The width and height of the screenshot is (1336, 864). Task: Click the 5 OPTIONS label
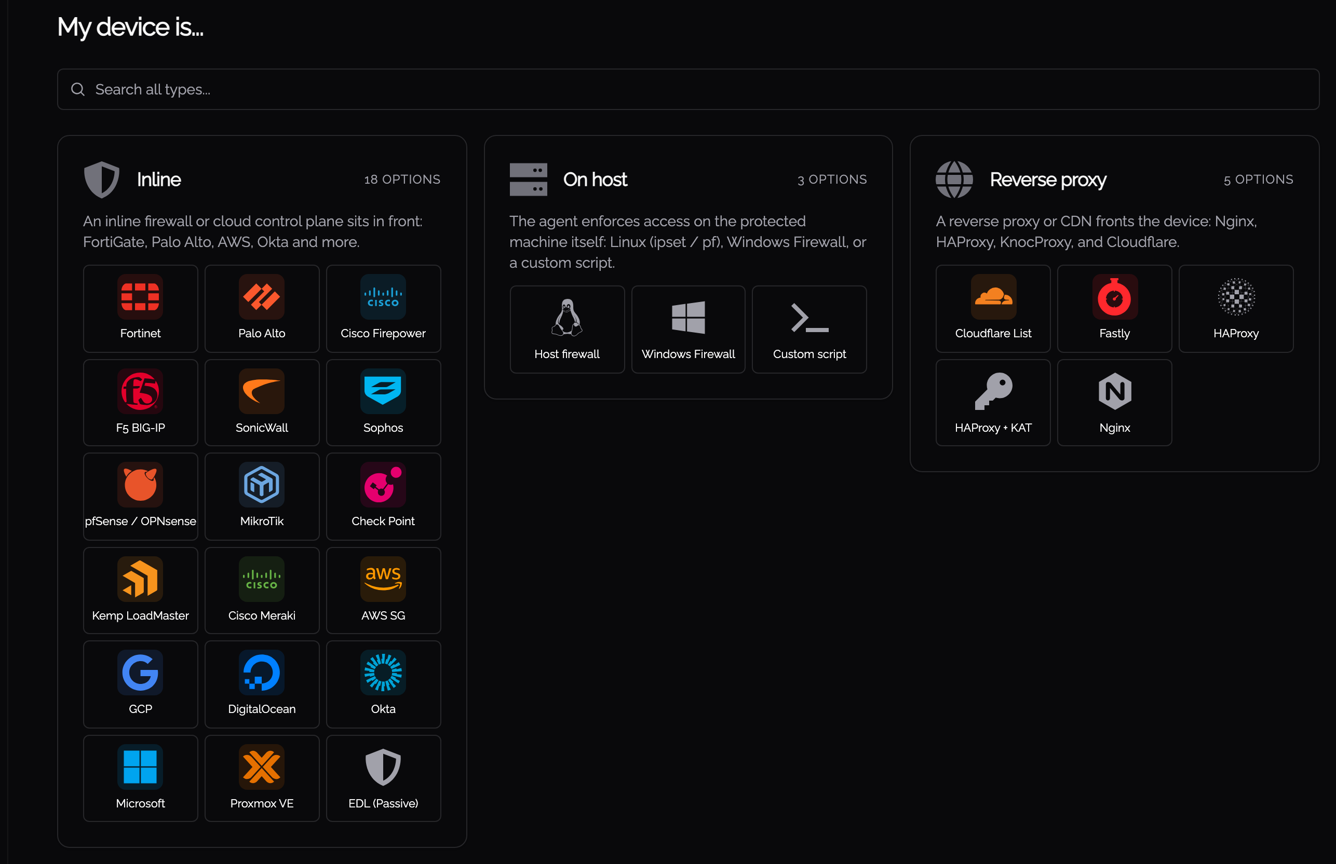point(1259,180)
